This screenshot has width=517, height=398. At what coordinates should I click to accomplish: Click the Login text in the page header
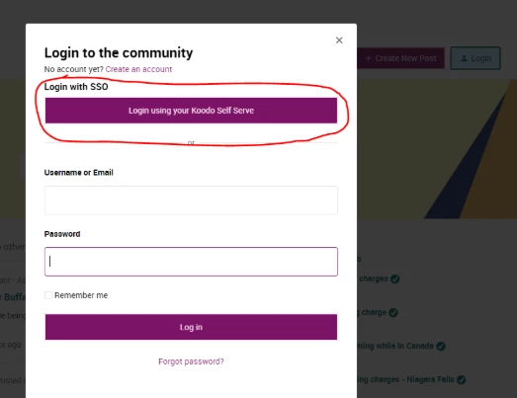481,58
